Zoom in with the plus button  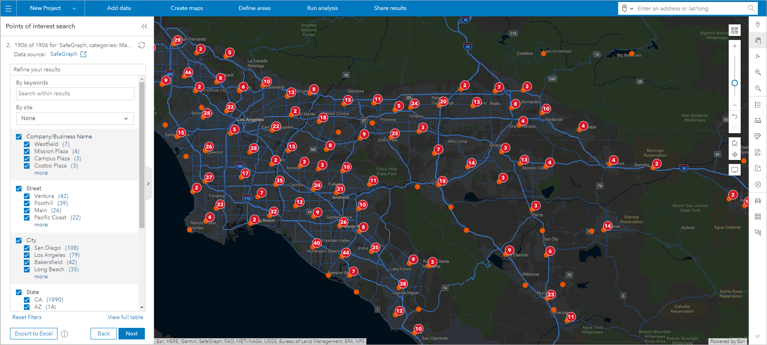tap(735, 46)
